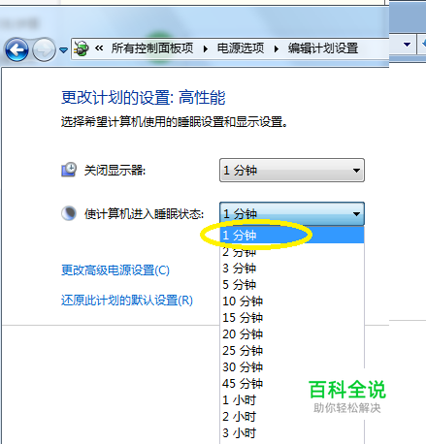Open the 关闭显示器 time dropdown
The height and width of the screenshot is (444, 426).
point(292,170)
